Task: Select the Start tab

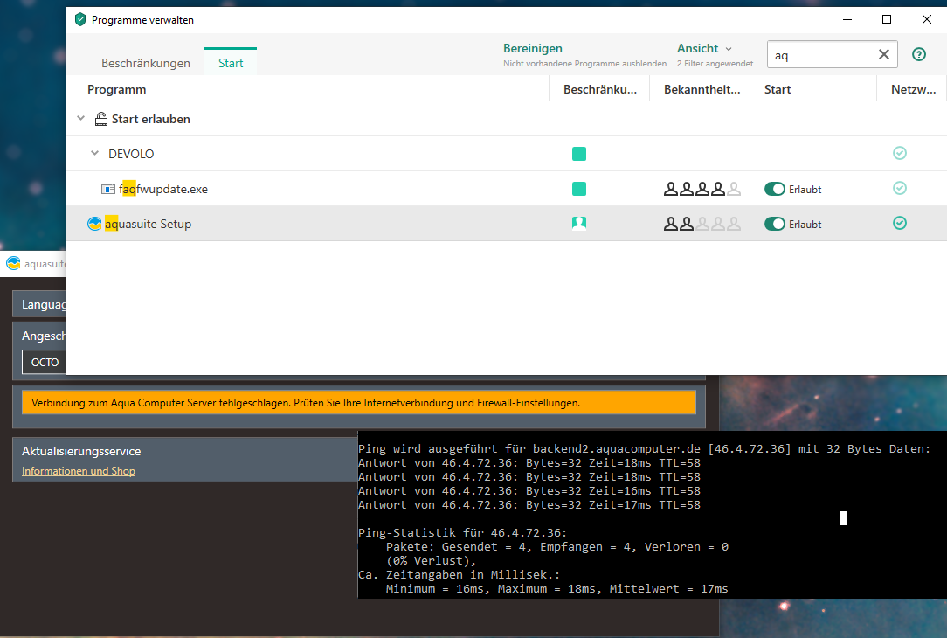Action: (231, 63)
